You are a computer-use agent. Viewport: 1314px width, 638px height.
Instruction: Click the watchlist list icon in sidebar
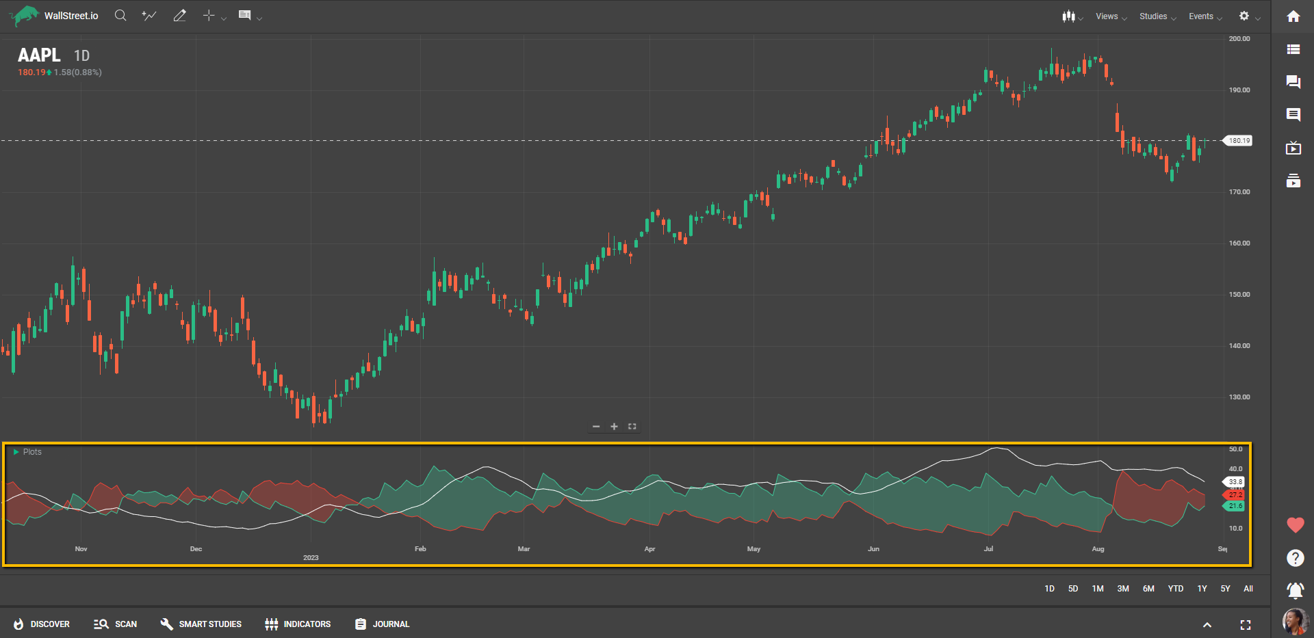[x=1293, y=49]
